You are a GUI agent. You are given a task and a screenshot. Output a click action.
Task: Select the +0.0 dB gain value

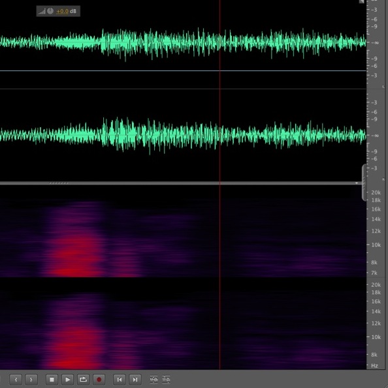(x=62, y=11)
